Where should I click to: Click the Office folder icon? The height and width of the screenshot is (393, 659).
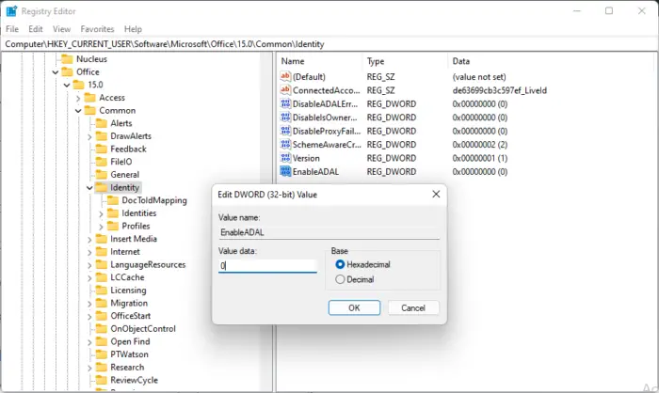(x=67, y=71)
